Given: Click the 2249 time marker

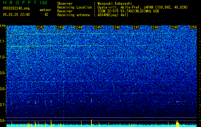Looking at the screenshot, I should point(174,27).
